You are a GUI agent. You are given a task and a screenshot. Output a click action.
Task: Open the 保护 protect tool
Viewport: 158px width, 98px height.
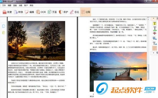(x=63, y=12)
